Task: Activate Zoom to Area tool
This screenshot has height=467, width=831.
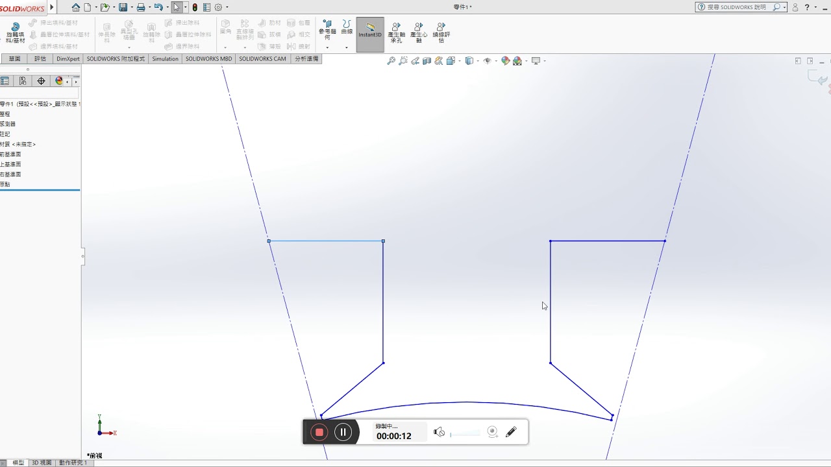Action: 403,61
